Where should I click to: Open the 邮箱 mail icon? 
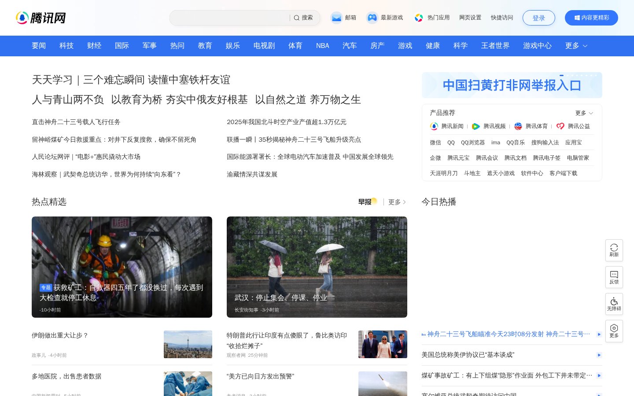click(336, 18)
